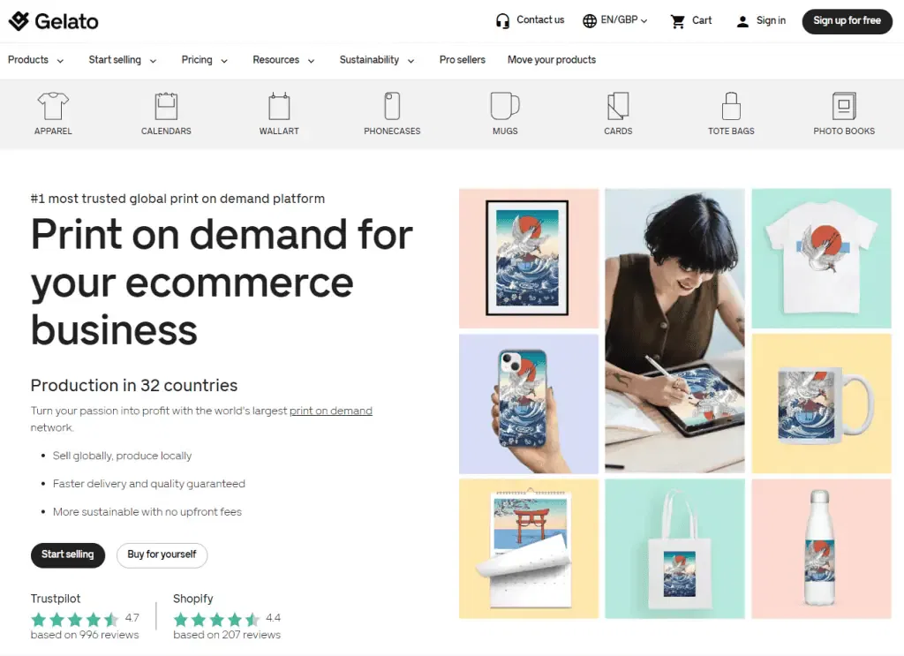Click the Start selling button

(x=67, y=554)
